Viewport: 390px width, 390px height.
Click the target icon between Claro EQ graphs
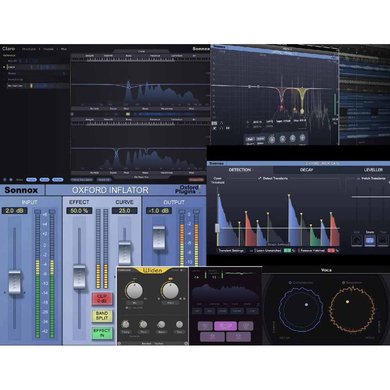click(72, 114)
